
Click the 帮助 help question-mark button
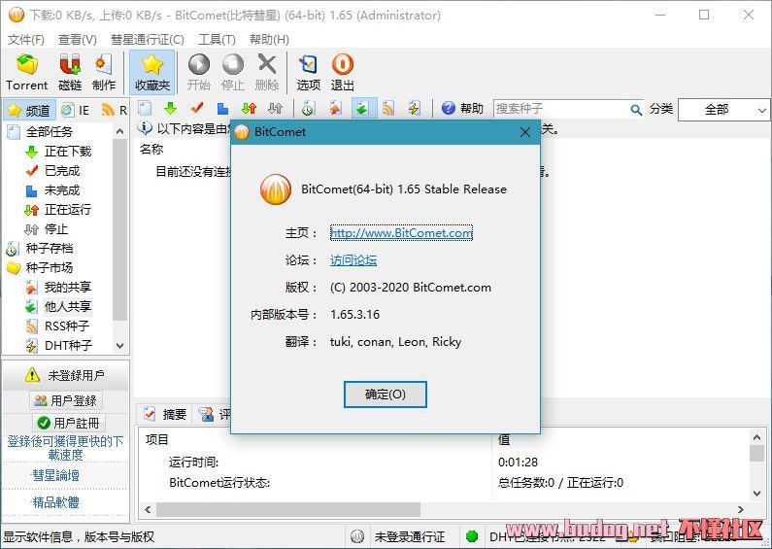pos(462,108)
